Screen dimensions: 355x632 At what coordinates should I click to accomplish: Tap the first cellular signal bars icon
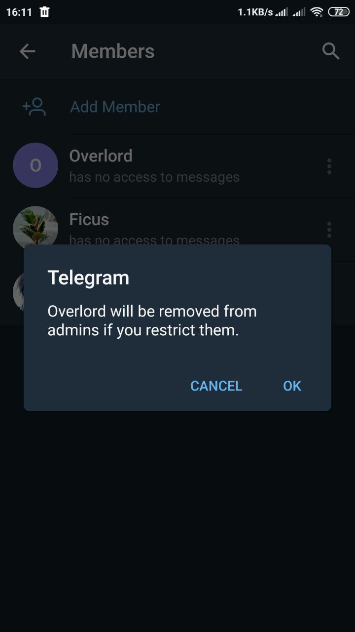(x=282, y=12)
